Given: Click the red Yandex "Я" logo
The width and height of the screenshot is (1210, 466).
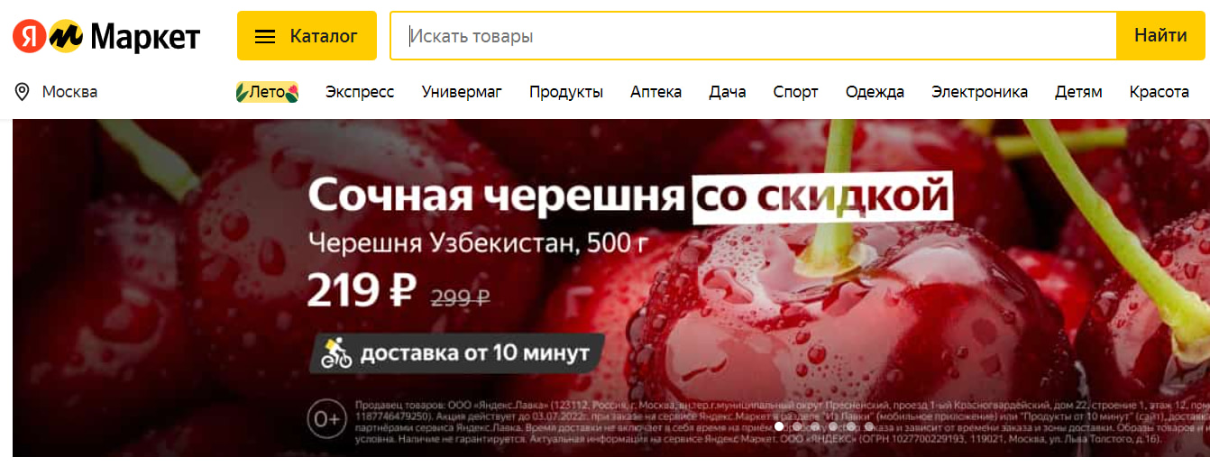Looking at the screenshot, I should pos(30,36).
